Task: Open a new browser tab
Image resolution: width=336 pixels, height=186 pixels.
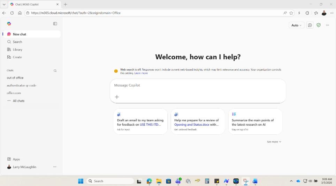Action: click(x=66, y=4)
